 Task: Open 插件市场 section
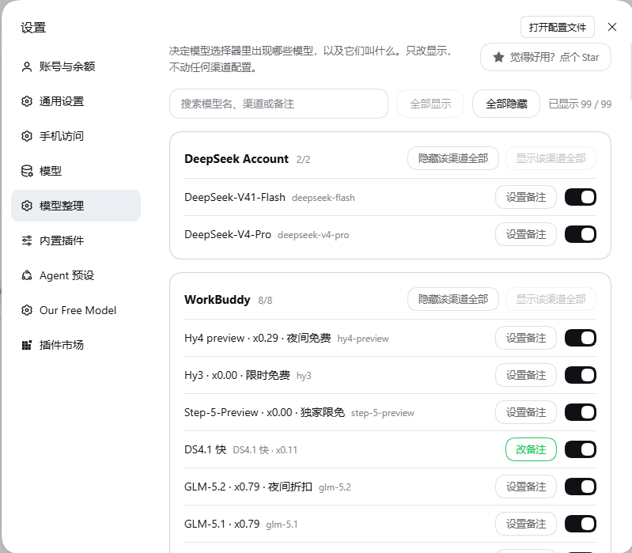click(76, 345)
